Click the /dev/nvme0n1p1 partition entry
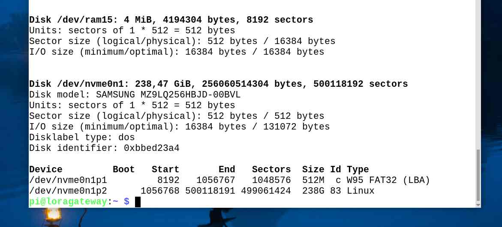 click(68, 180)
